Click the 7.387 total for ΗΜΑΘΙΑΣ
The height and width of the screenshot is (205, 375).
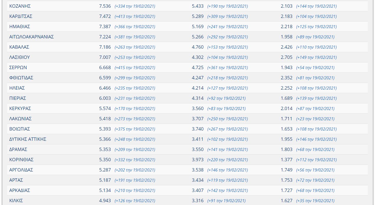105,27
